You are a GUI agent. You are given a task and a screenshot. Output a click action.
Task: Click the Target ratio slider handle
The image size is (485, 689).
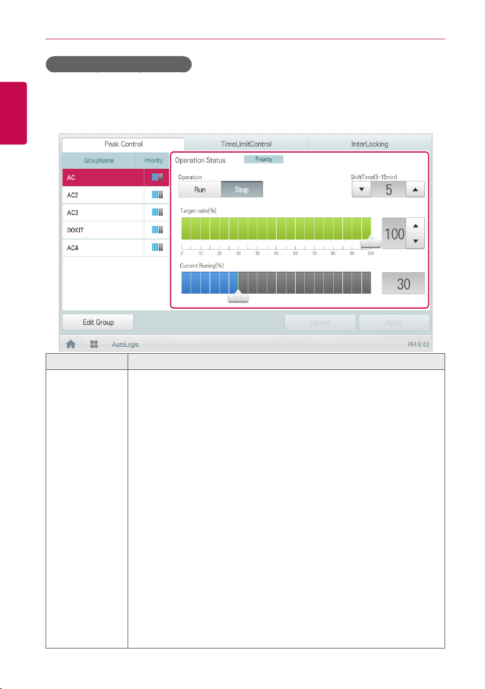click(371, 242)
